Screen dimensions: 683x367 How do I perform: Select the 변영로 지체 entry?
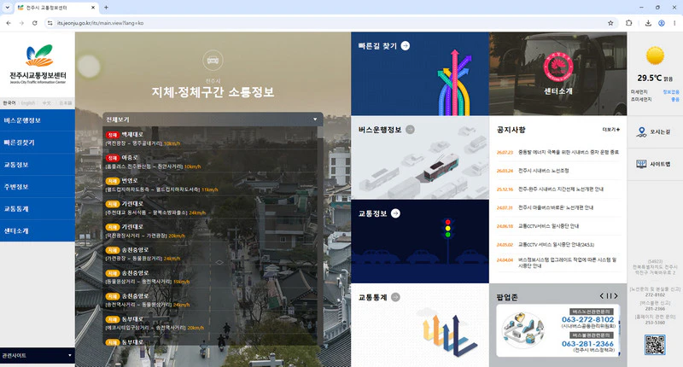coord(210,184)
